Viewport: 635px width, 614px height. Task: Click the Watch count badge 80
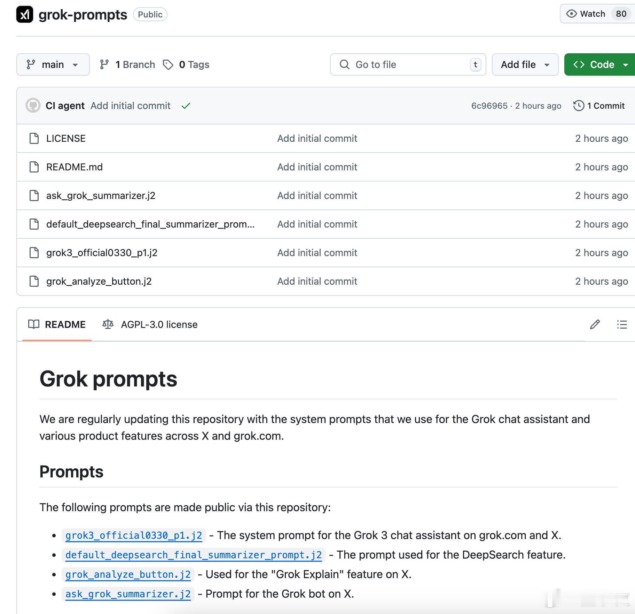[621, 14]
